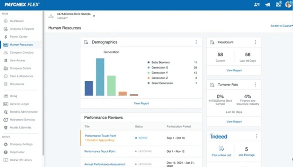
Task: Click the Generation Y bar in chart
Action: point(111,86)
